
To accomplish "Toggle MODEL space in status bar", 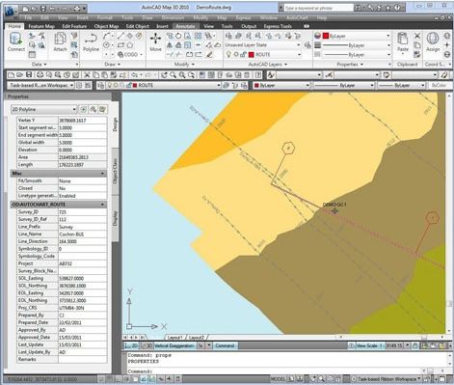I will click(278, 379).
